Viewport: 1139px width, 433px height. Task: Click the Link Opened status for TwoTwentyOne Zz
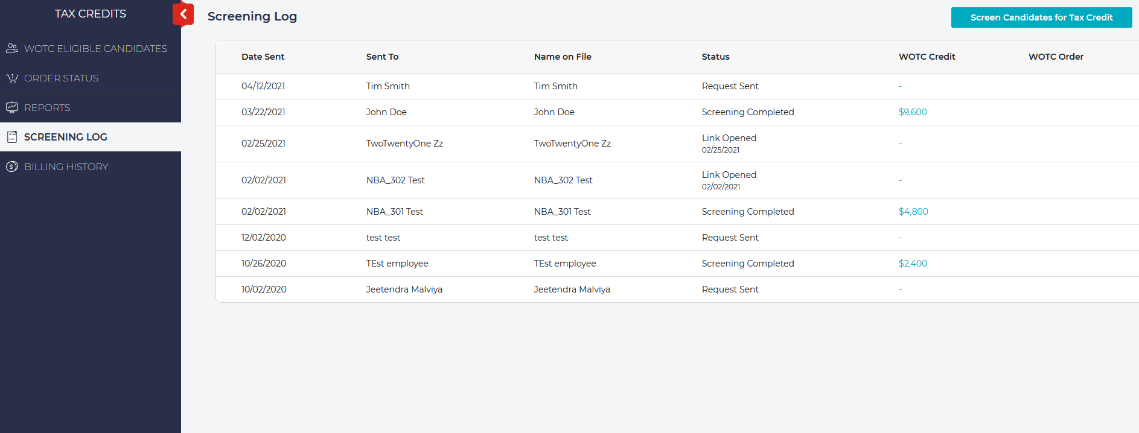coord(729,138)
